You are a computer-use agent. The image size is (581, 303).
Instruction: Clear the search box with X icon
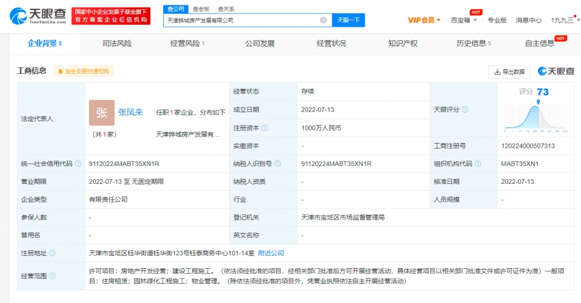point(323,20)
